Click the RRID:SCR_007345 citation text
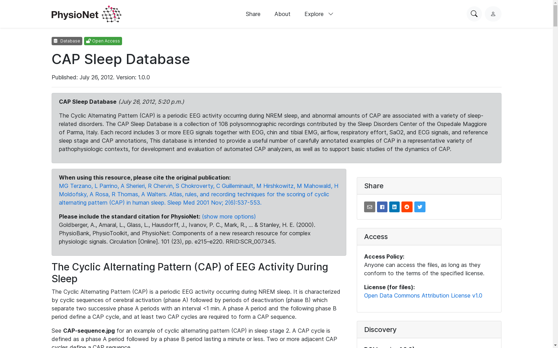 [x=251, y=242]
